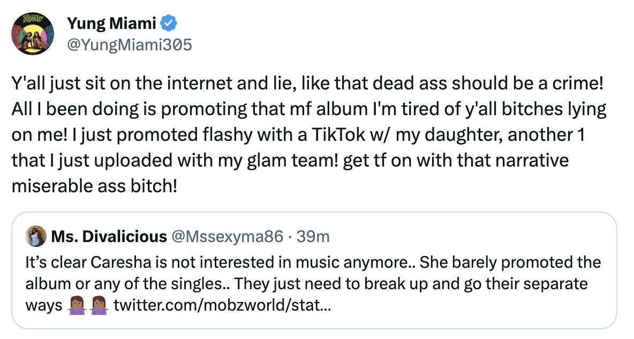Open the Ms. Divalicious display name
Screen dimensions: 634x339
click(x=109, y=236)
